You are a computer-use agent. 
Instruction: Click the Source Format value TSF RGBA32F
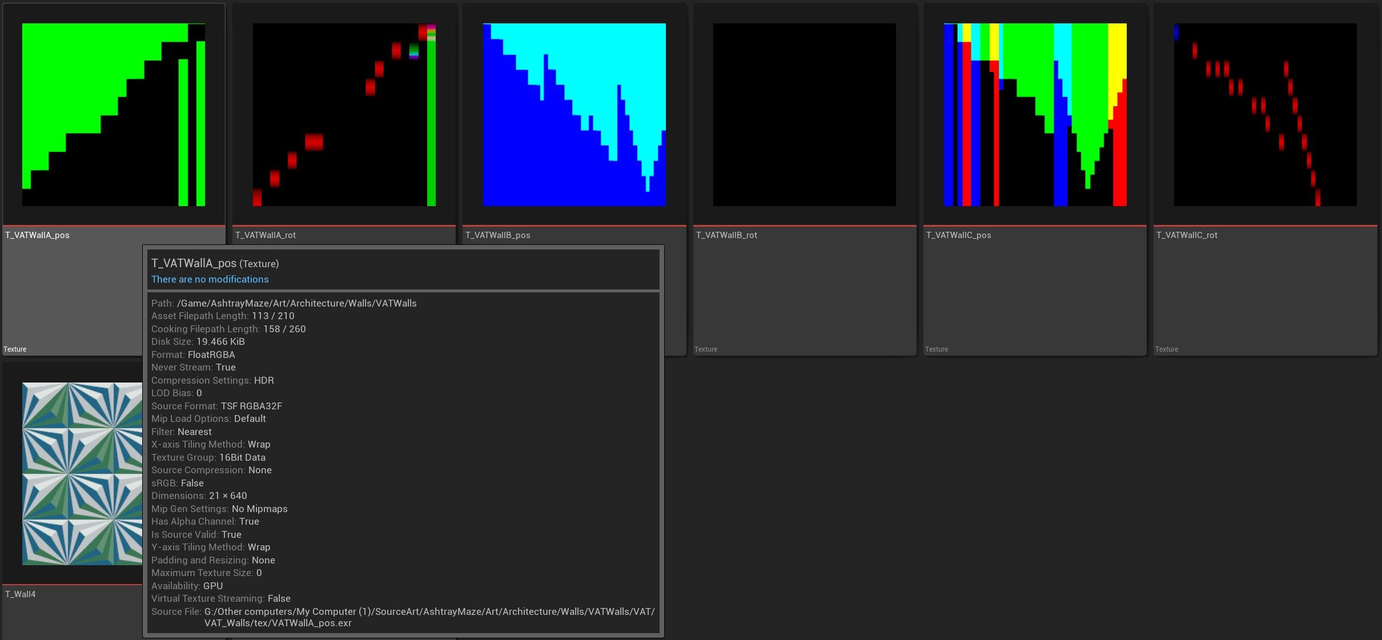251,406
